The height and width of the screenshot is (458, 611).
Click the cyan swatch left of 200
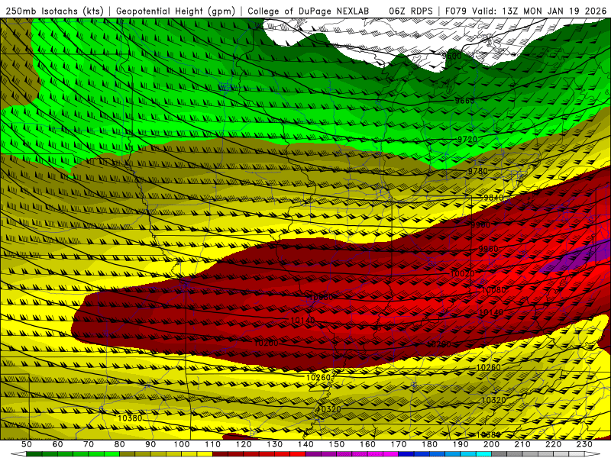pos(484,454)
